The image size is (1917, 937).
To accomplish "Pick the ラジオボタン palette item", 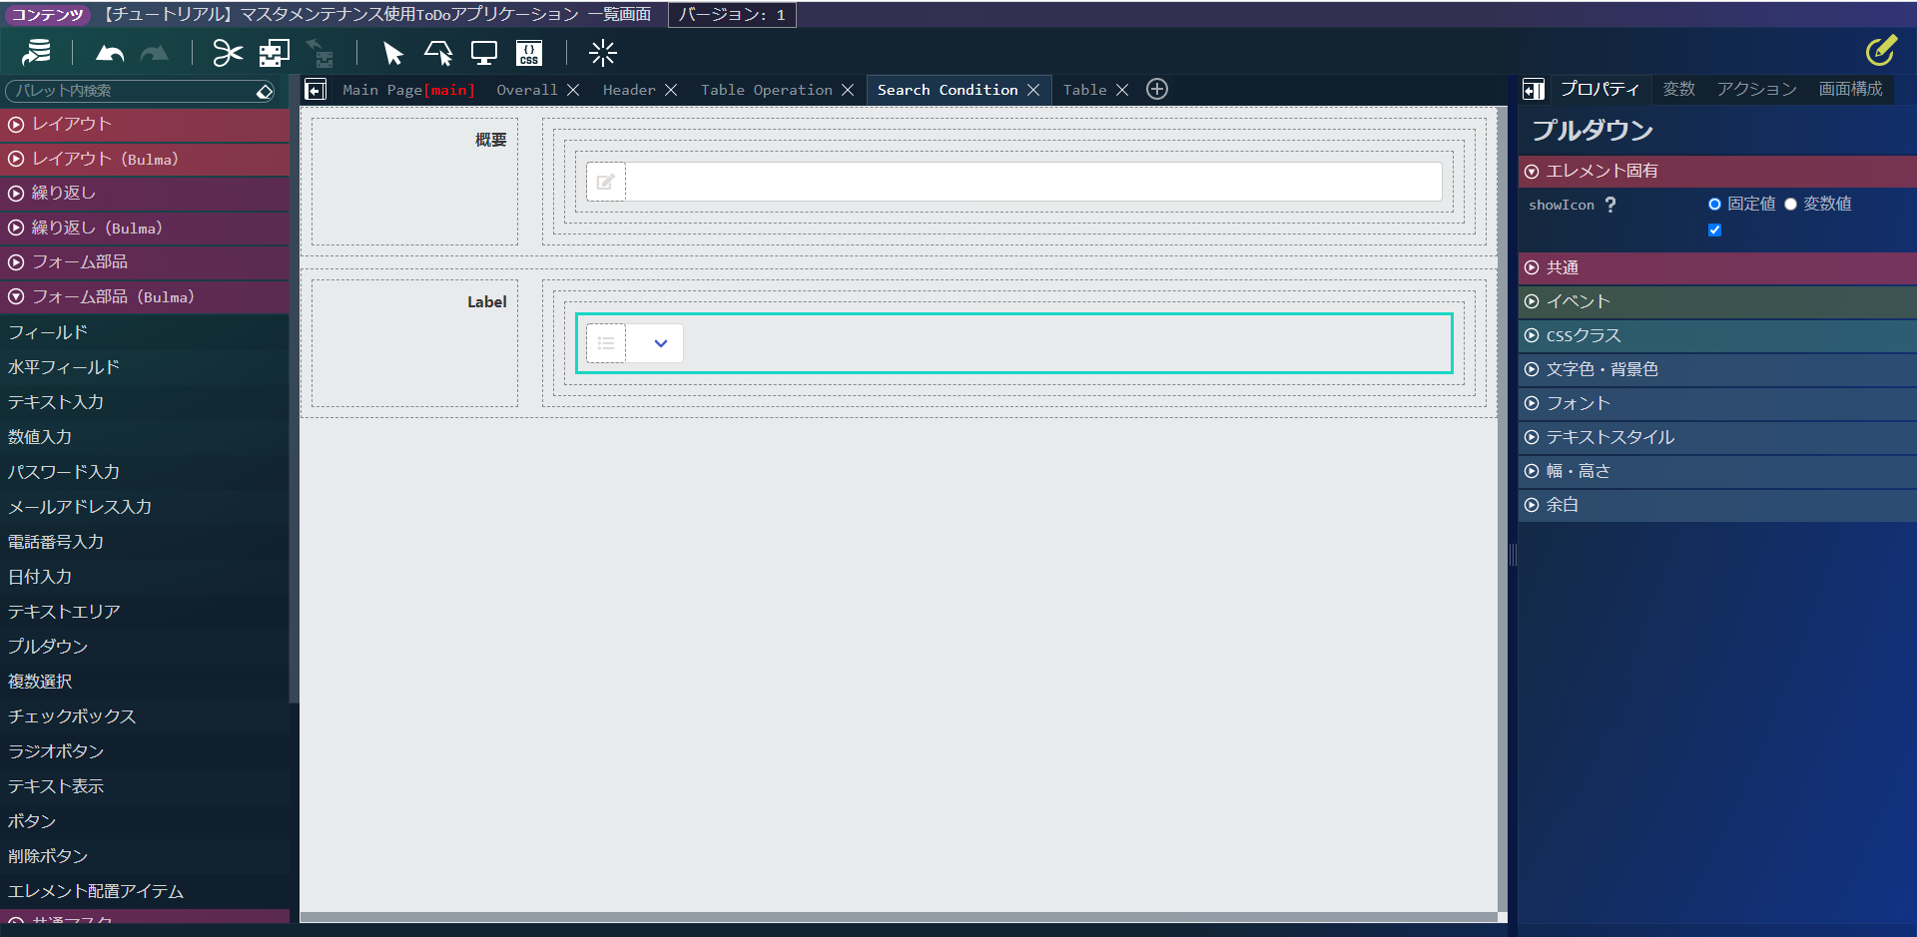I will pos(145,751).
